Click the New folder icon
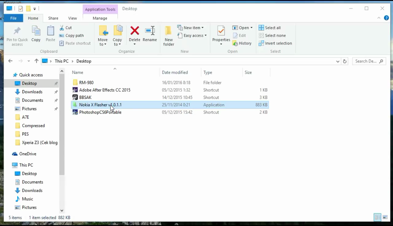 [169, 31]
